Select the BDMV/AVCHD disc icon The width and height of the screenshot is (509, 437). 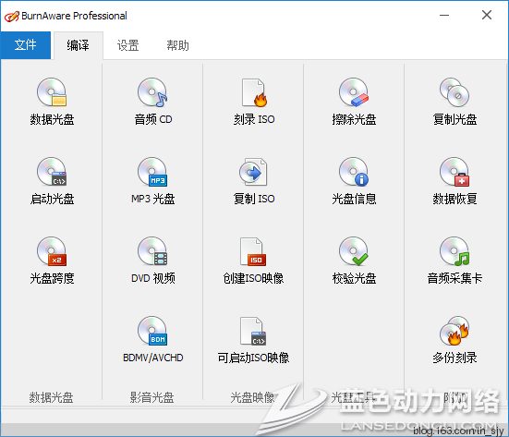152,331
